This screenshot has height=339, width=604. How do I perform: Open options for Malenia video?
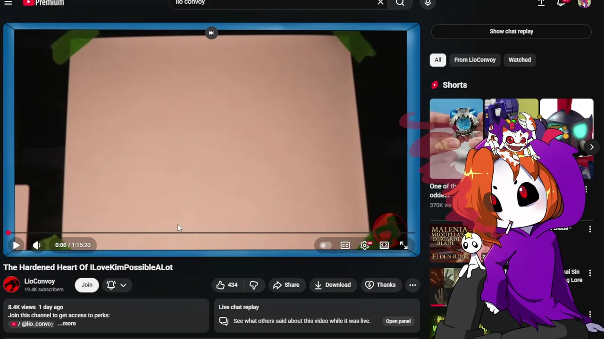click(590, 229)
